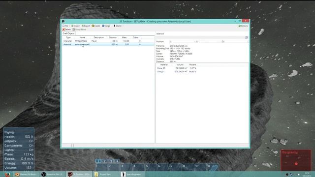The image size is (315, 177).
Task: Click the Steam icon in system tray
Action: click(x=291, y=175)
